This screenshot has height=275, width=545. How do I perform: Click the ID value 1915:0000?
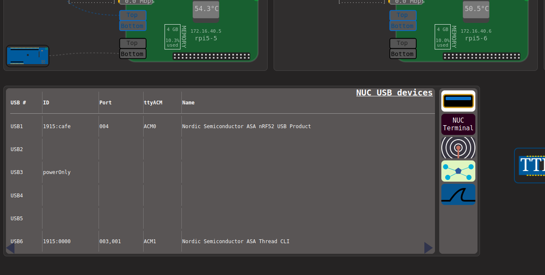click(56, 241)
